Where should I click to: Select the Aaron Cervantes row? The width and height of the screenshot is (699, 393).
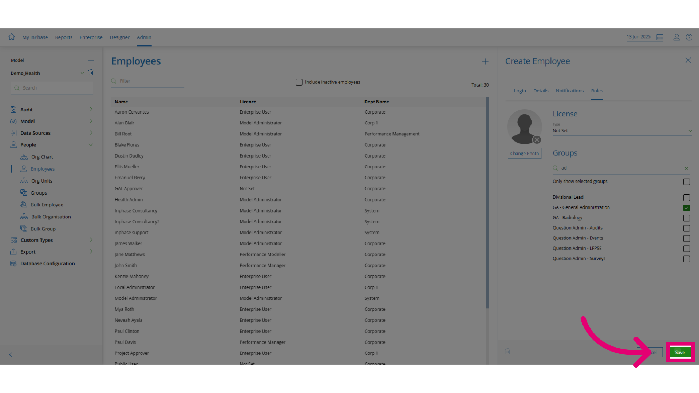298,112
